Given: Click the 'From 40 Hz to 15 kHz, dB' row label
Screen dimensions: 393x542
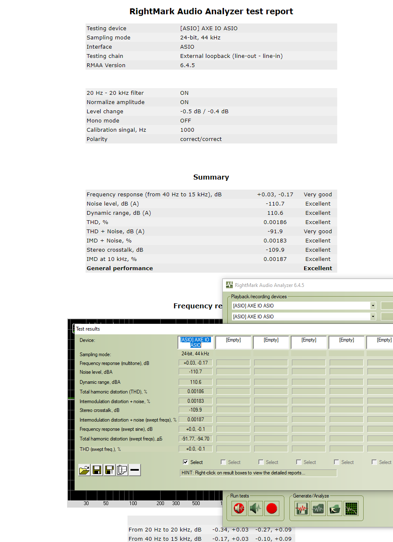Looking at the screenshot, I should point(165,539).
